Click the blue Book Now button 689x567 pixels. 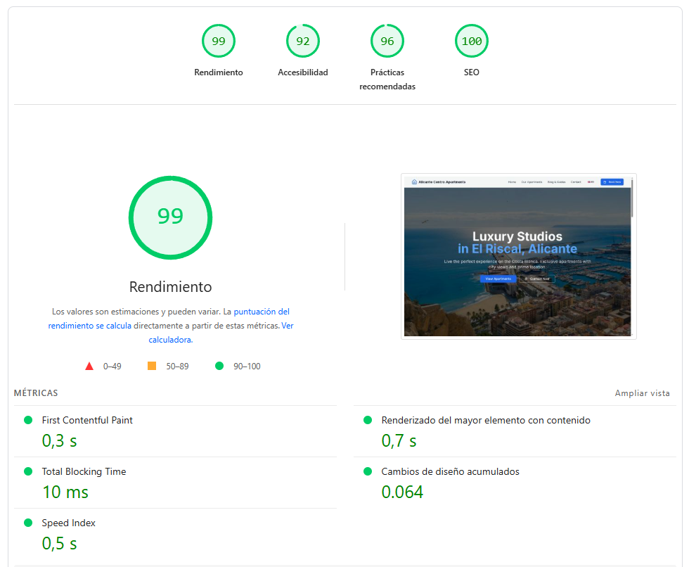coord(612,181)
